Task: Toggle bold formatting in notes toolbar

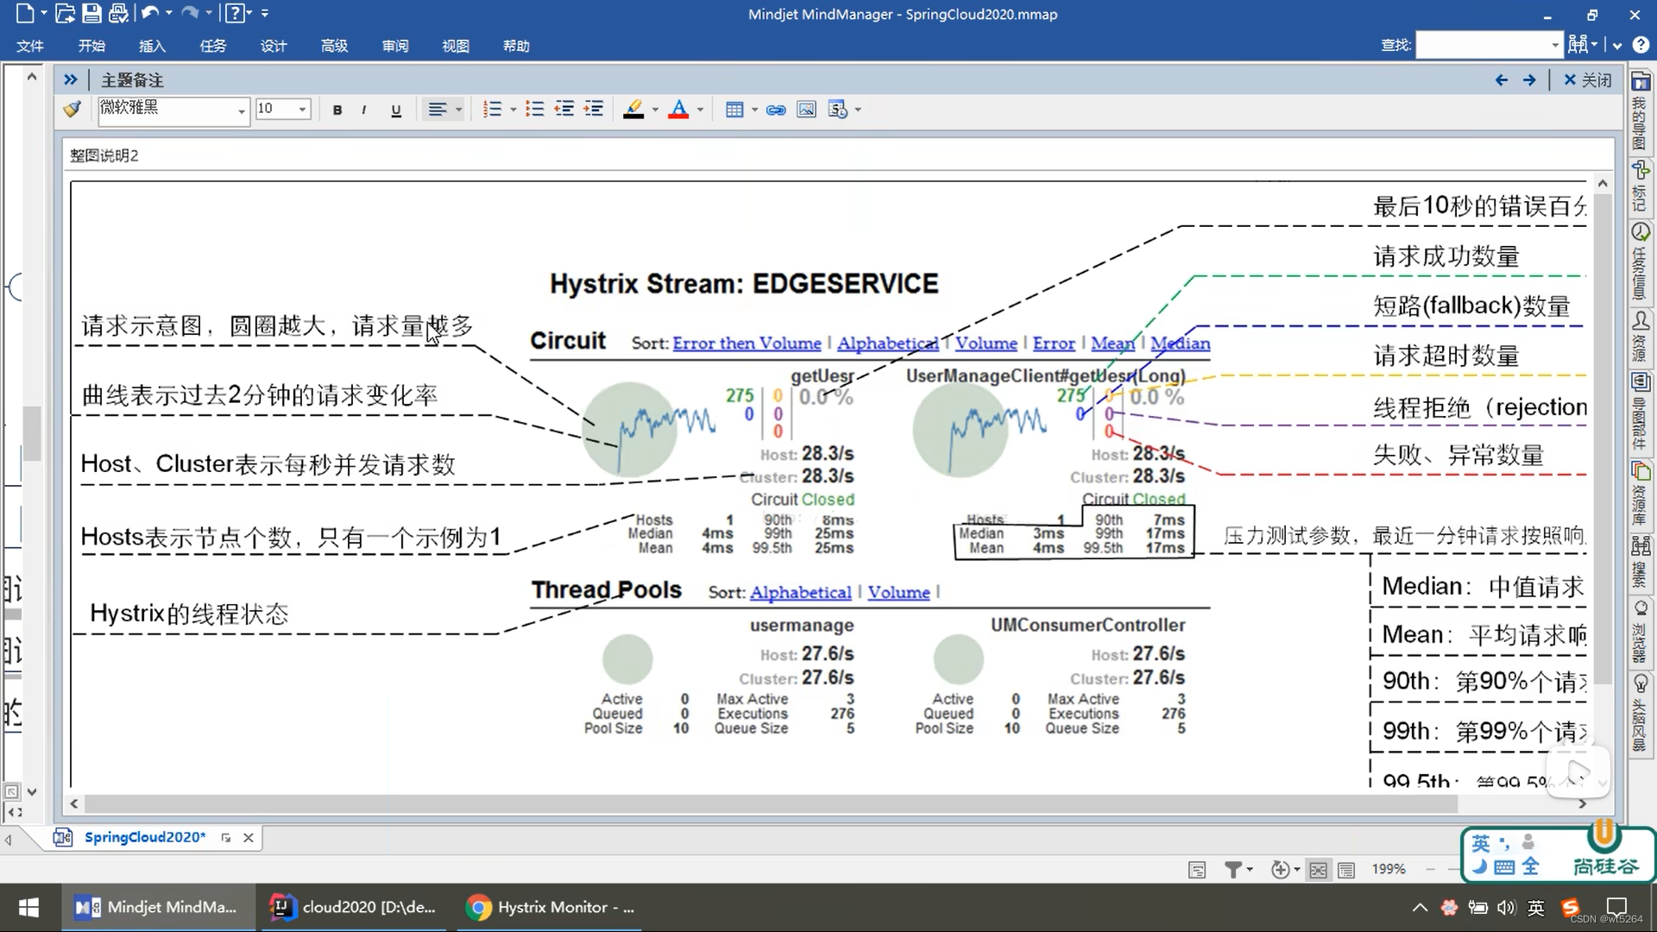Action: point(337,110)
